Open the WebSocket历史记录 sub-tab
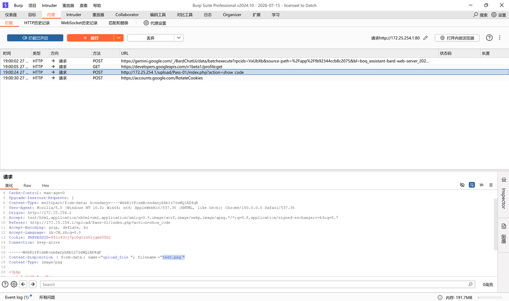509x301 pixels. pos(79,23)
